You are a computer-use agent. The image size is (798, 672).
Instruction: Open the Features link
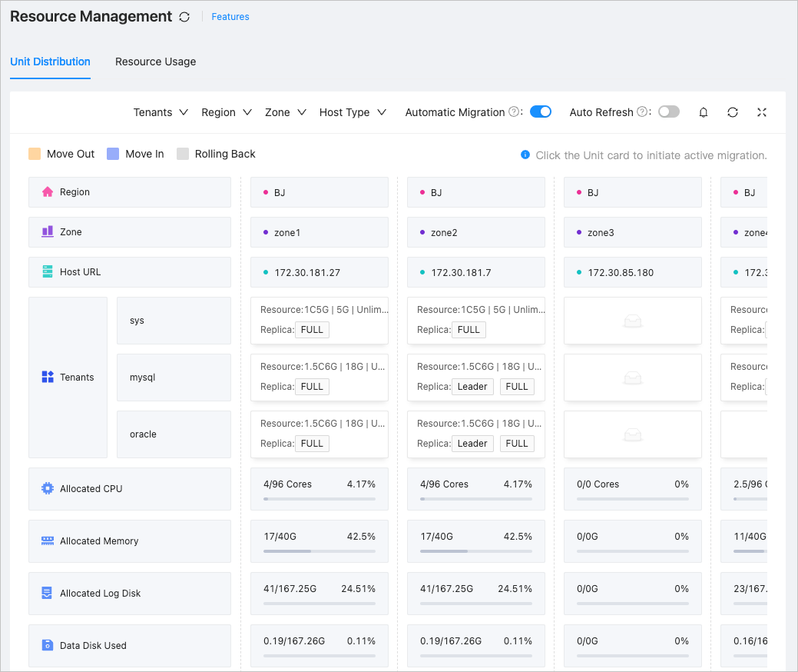click(x=230, y=17)
